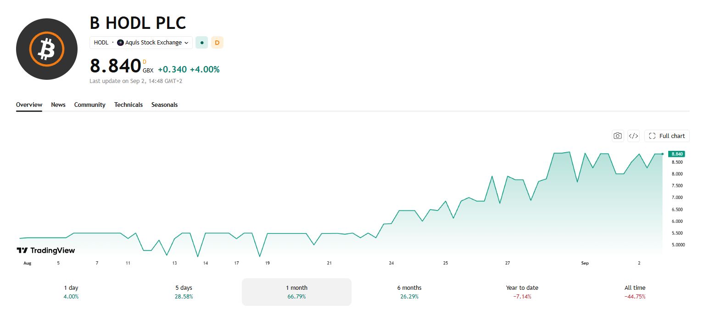Show the All time range
The image size is (710, 315).
pos(635,292)
